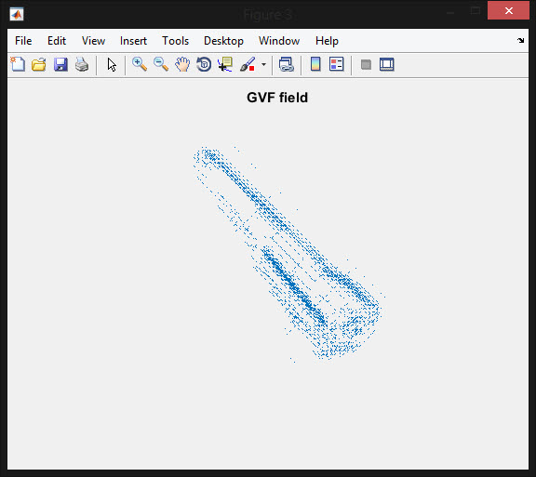Select the Edit Plot arrow tool
The image size is (536, 477).
[x=112, y=64]
